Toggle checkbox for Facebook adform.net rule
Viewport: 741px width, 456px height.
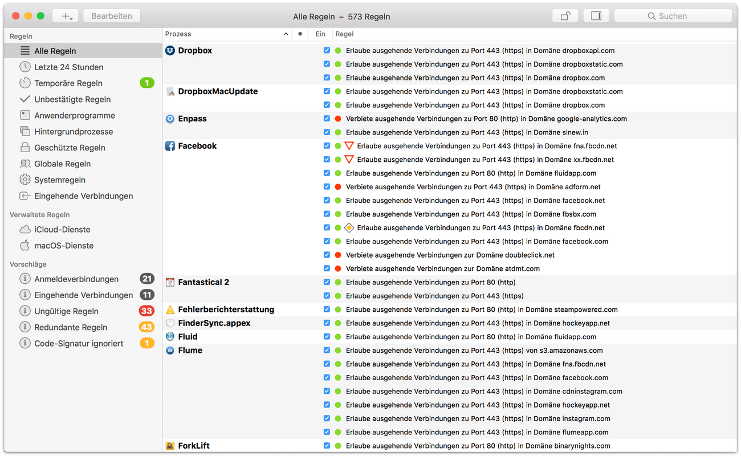[327, 186]
